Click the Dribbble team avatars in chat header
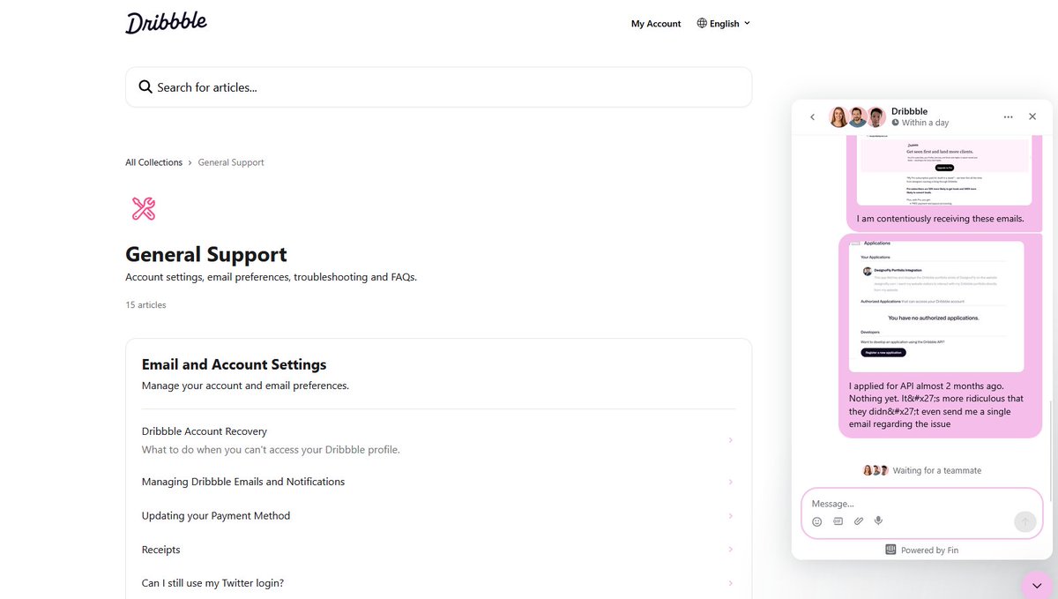The image size is (1058, 599). (857, 116)
